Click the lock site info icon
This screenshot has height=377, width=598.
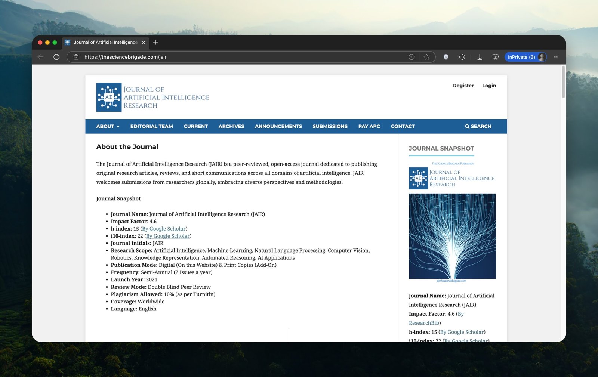tap(76, 57)
